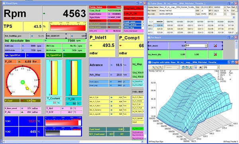Viewport: 239px width, 144px height.
Task: Click the greyed third magnifier icon in Graphic edit toolbar
Action: click(161, 67)
